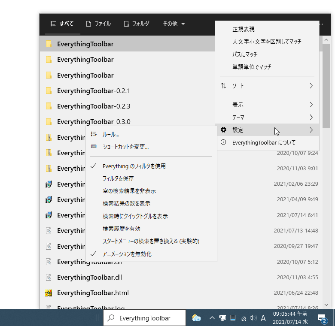The width and height of the screenshot is (335, 326).
Task: Toggle 単語単位でマッチ option
Action: 267,67
